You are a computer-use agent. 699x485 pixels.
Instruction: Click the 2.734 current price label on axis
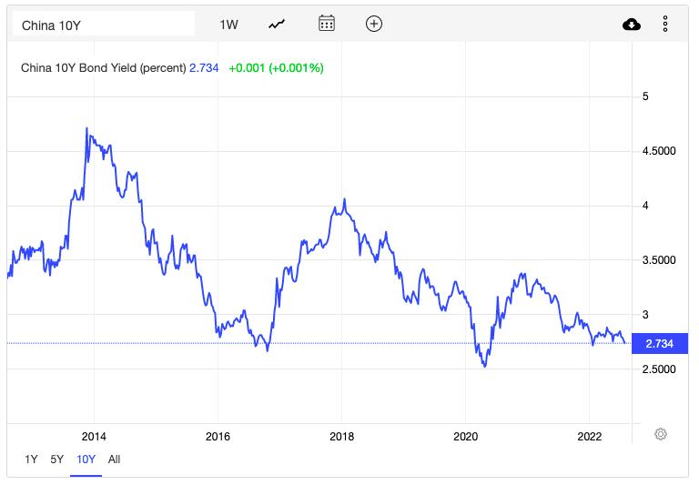(x=659, y=343)
